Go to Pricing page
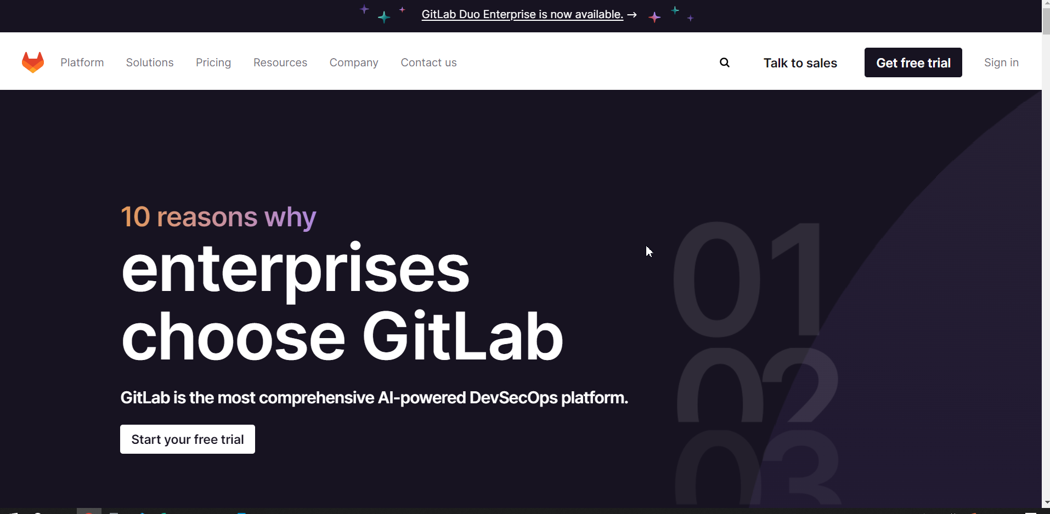Image resolution: width=1050 pixels, height=514 pixels. 213,62
